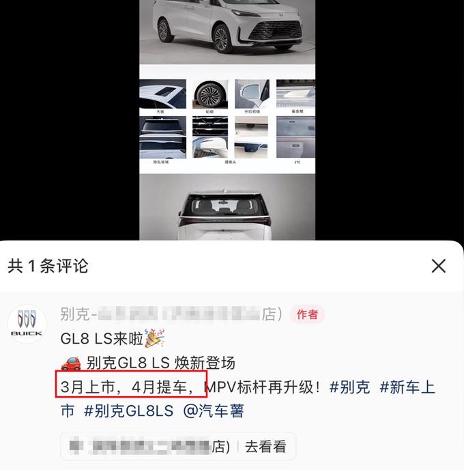This screenshot has width=464, height=470.
Task: Tap the 去看看 button
Action: 265,447
